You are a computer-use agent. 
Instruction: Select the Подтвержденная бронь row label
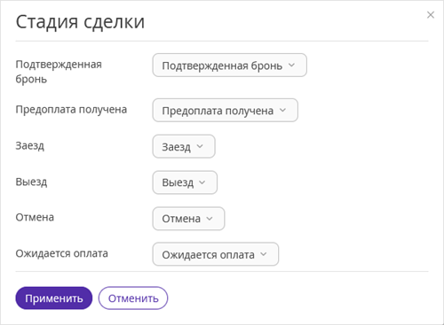59,72
